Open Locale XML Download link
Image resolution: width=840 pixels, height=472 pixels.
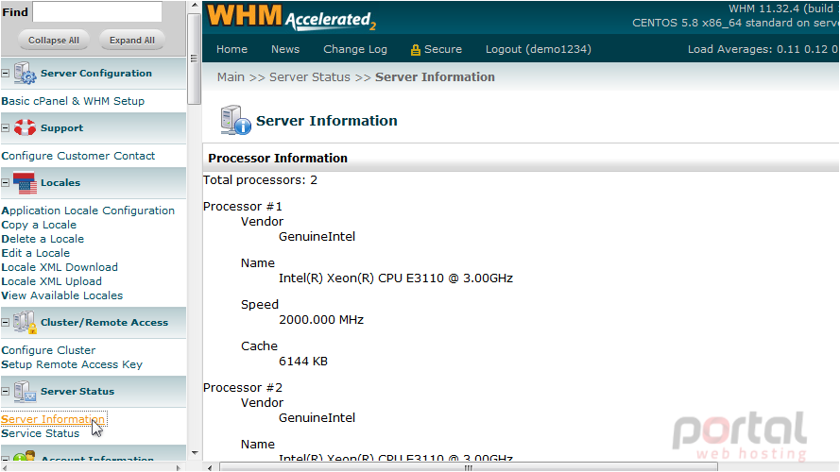coord(60,267)
